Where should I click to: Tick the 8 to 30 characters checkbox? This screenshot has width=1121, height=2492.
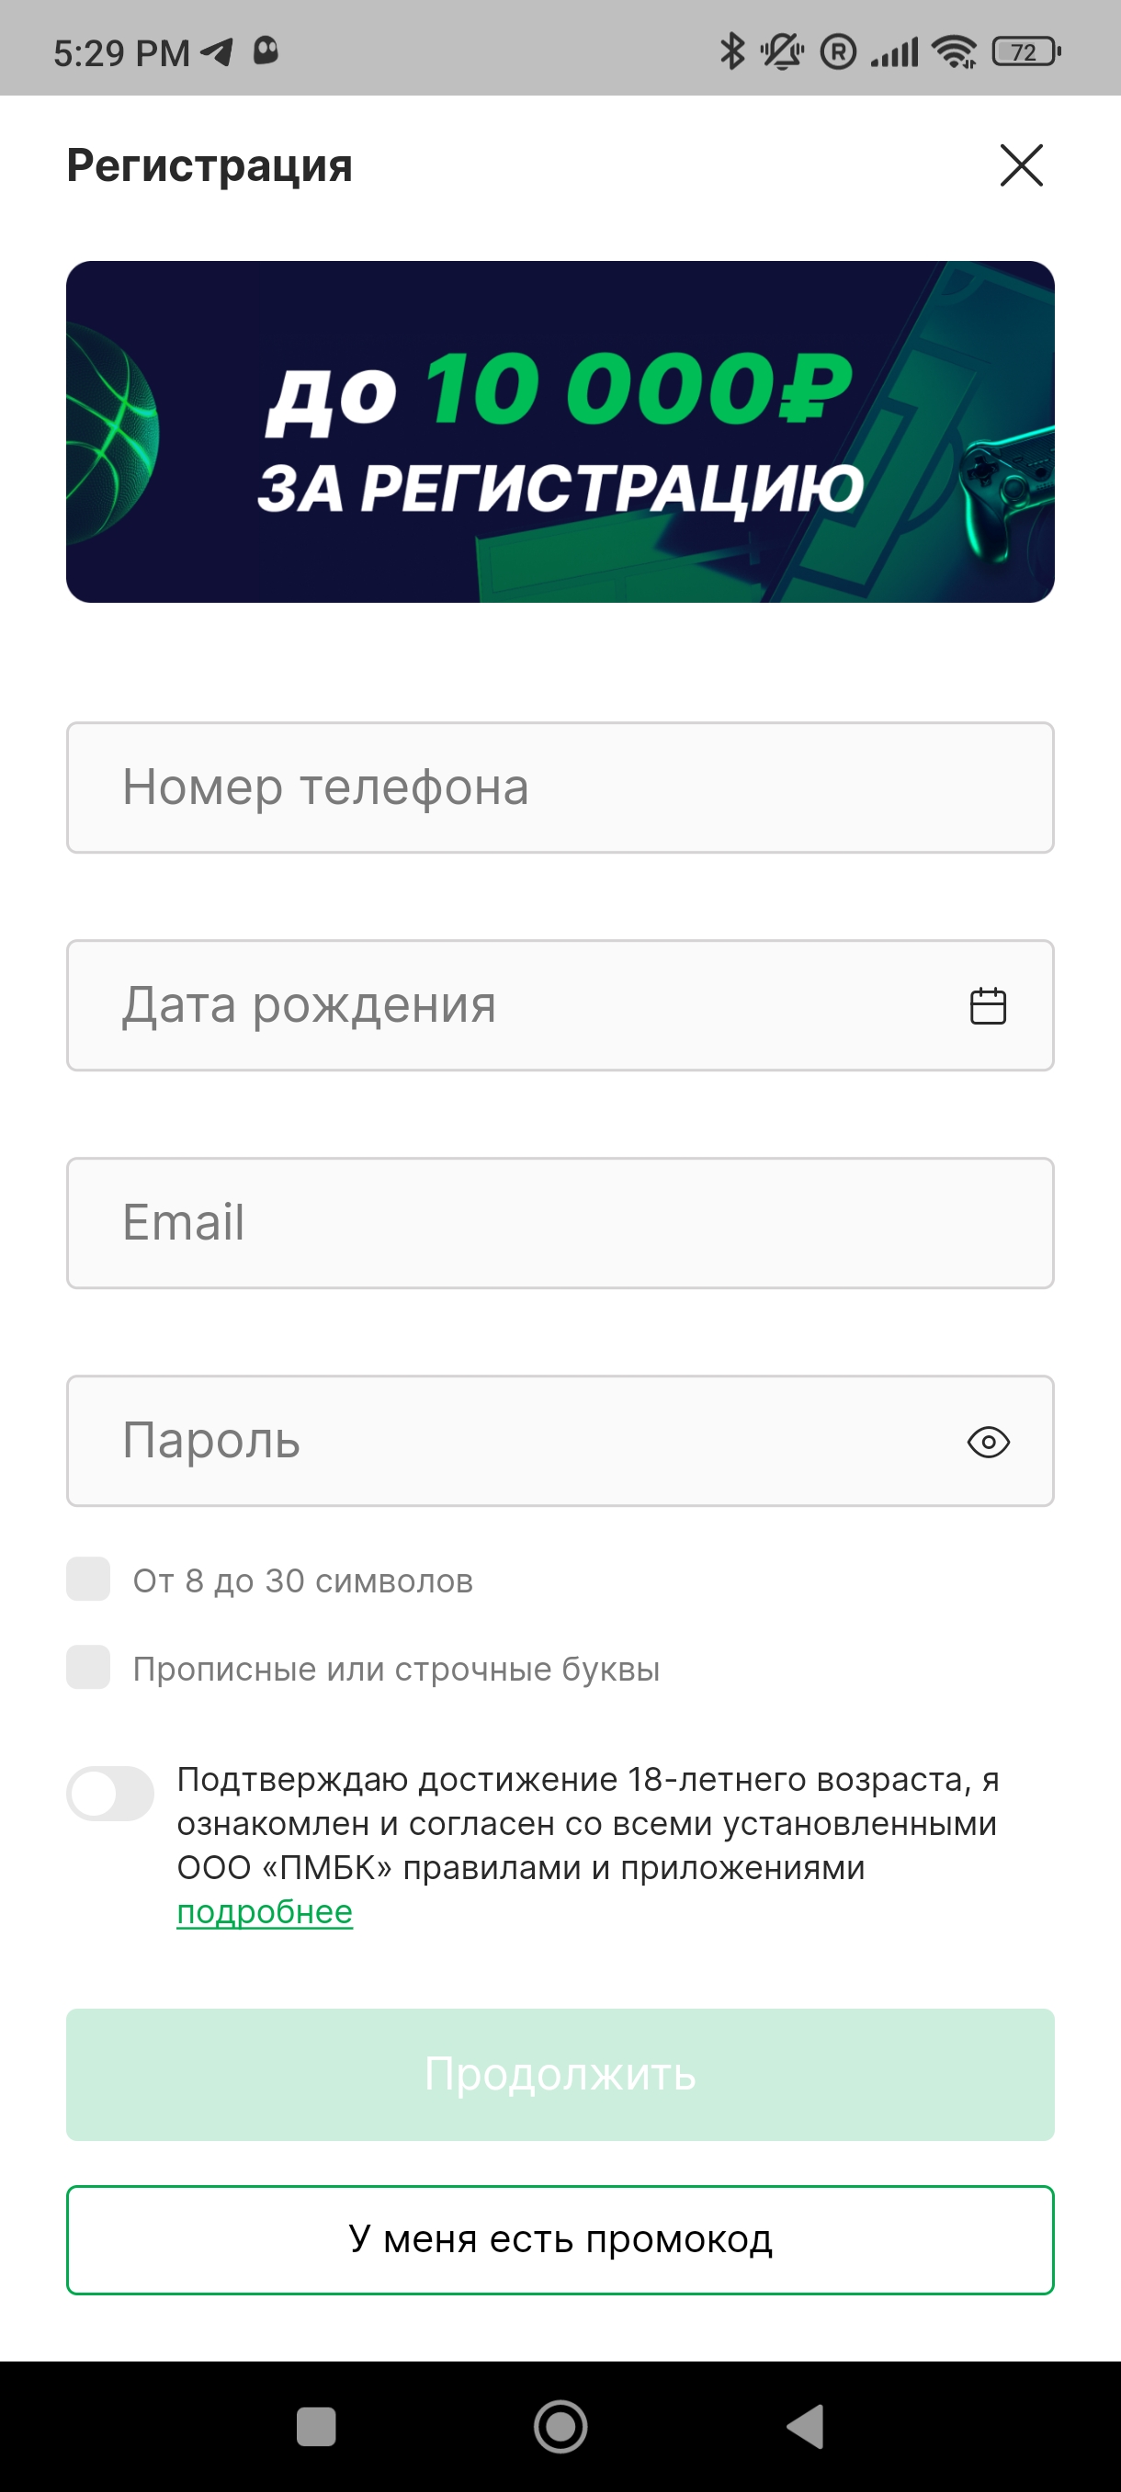(88, 1580)
